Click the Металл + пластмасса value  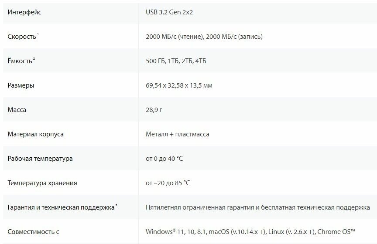[x=178, y=134]
